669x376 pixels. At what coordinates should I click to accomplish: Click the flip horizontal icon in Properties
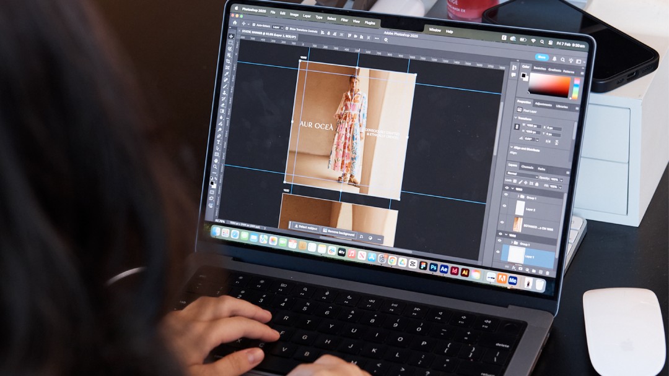coord(548,142)
